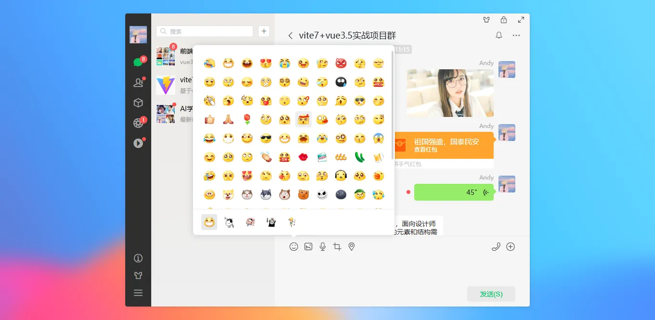Open your profile avatar at sidebar top
Image resolution: width=655 pixels, height=320 pixels.
tap(138, 35)
